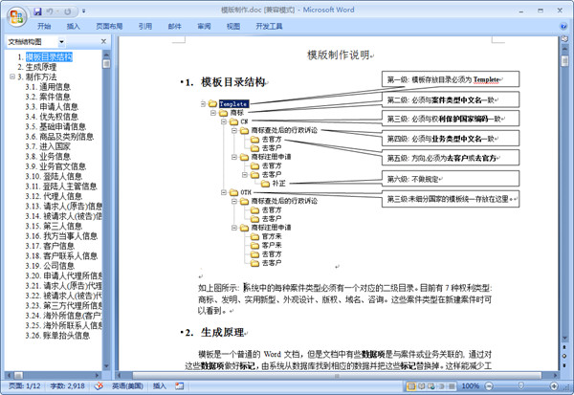Click the zoom slider handle
Viewport: 574px width, 395px height.
click(521, 385)
